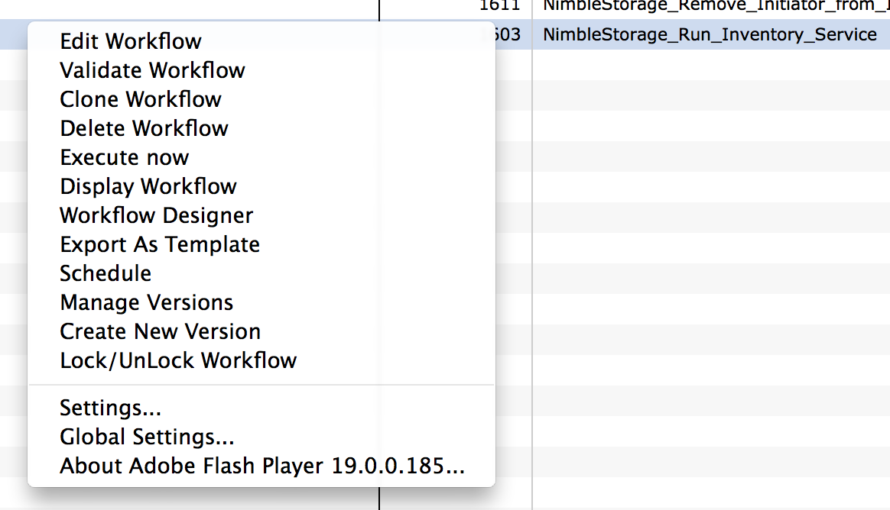
Task: Click About Adobe Flash Player 19.0.0.185
Action: point(262,466)
